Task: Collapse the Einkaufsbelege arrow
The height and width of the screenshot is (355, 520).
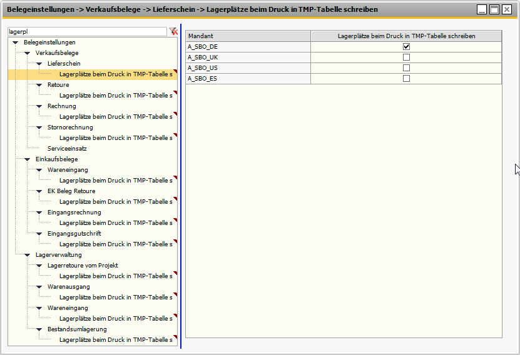Action: coord(27,159)
